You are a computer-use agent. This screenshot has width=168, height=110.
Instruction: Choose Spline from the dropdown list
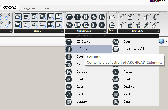(x=136, y=87)
